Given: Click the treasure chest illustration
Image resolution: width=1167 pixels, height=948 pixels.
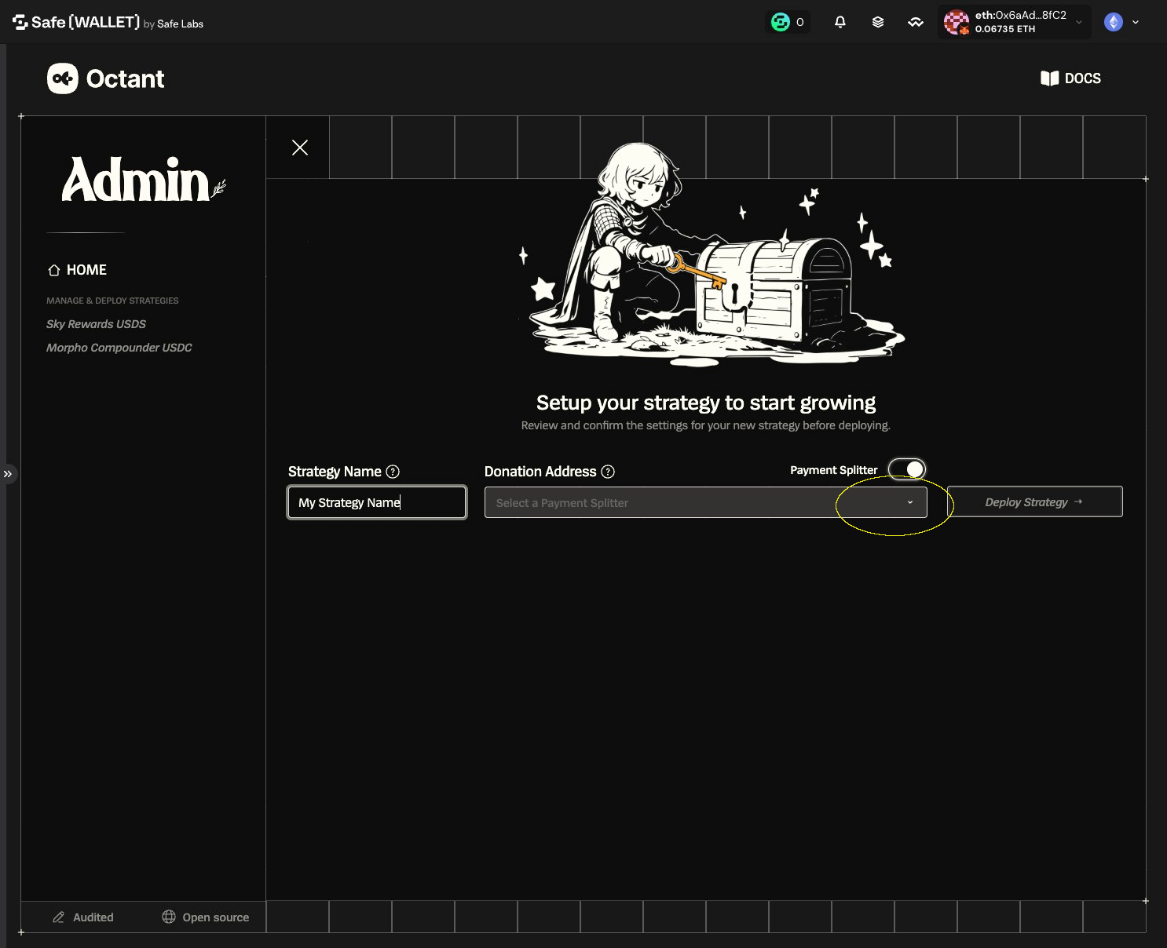Looking at the screenshot, I should (x=774, y=290).
